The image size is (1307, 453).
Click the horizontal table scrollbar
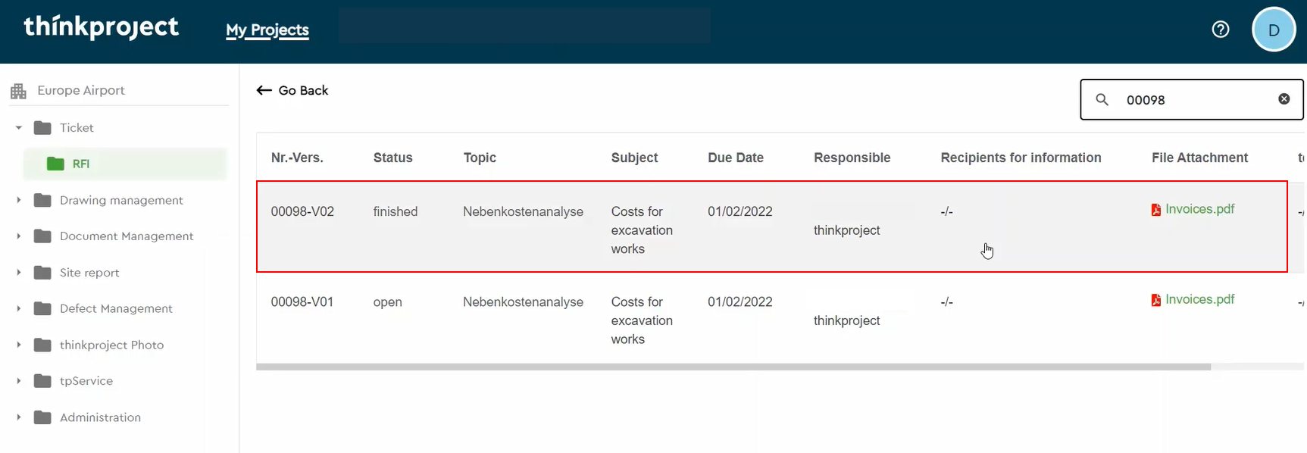[x=733, y=367]
